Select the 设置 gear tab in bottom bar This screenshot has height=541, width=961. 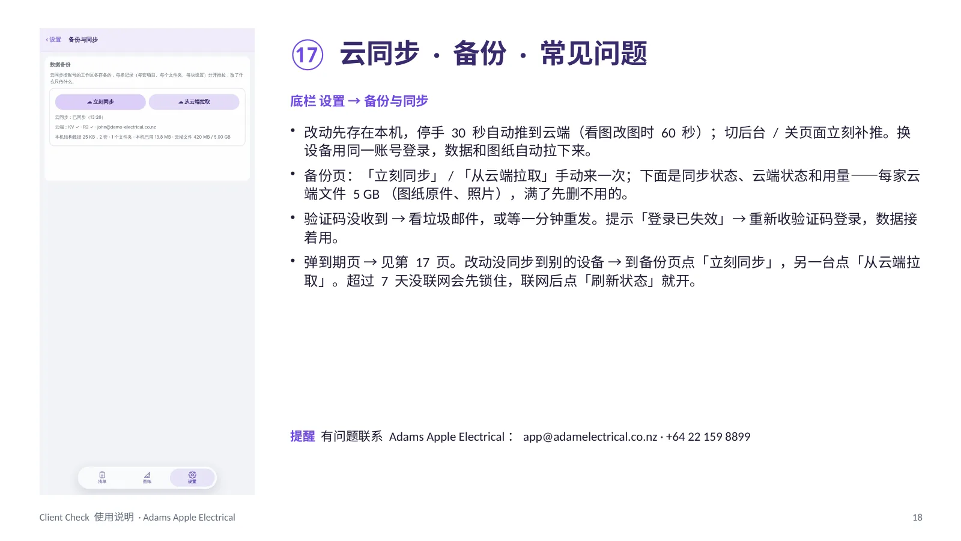coord(192,477)
